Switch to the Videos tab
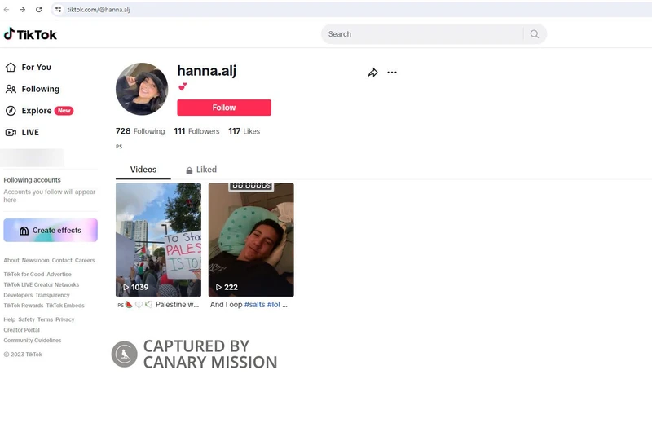652x445 pixels. [143, 170]
